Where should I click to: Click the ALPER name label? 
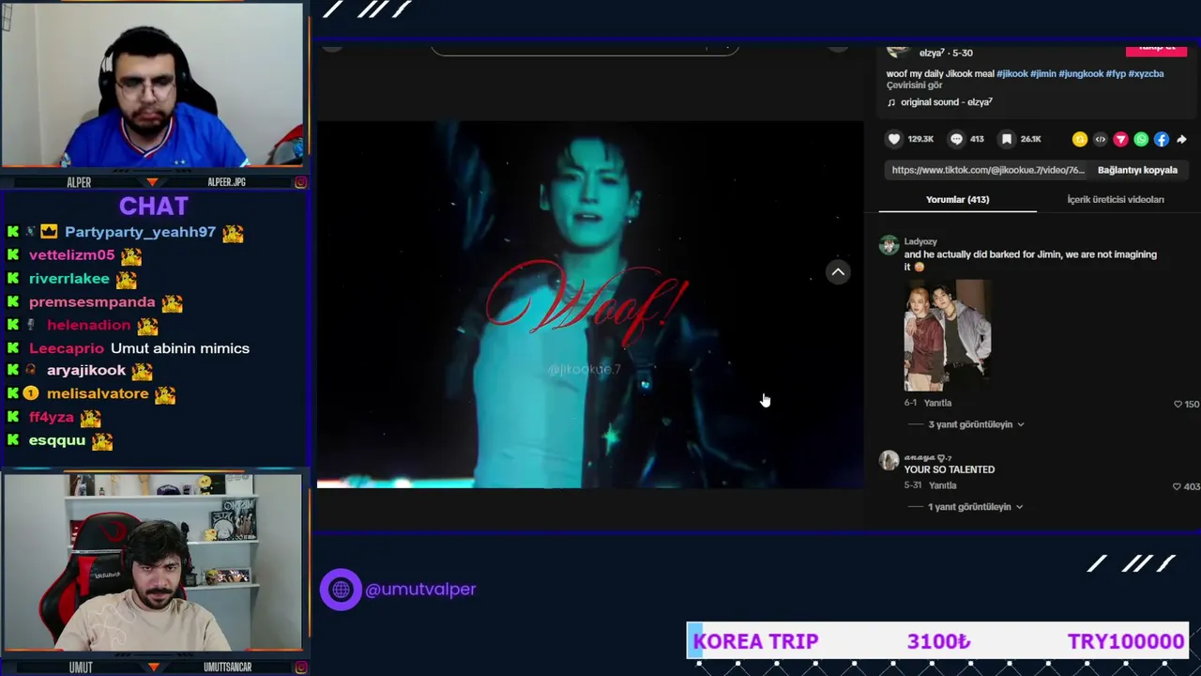pyautogui.click(x=80, y=182)
